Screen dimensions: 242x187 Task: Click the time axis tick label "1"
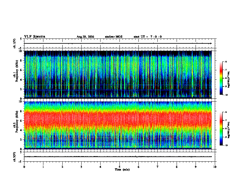[43, 167]
